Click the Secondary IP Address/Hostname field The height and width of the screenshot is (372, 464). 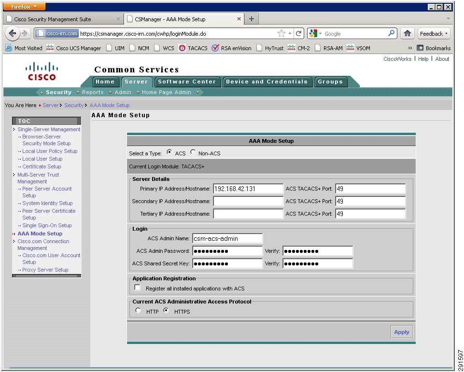[x=248, y=201]
